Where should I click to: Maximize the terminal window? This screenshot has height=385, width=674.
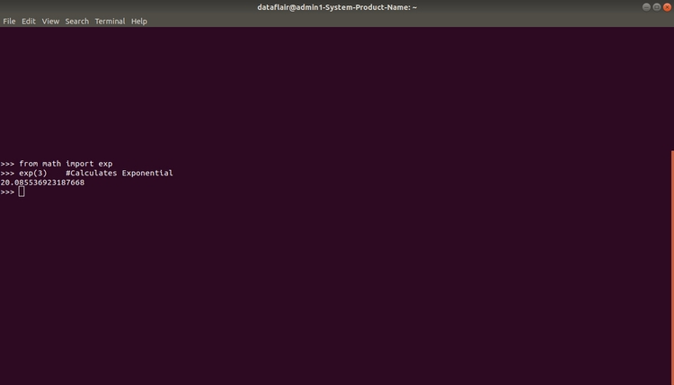coord(656,7)
